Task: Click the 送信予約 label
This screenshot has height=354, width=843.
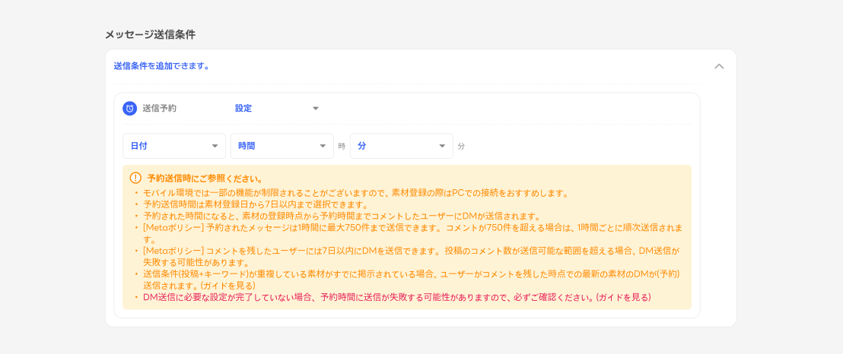Action: click(159, 109)
